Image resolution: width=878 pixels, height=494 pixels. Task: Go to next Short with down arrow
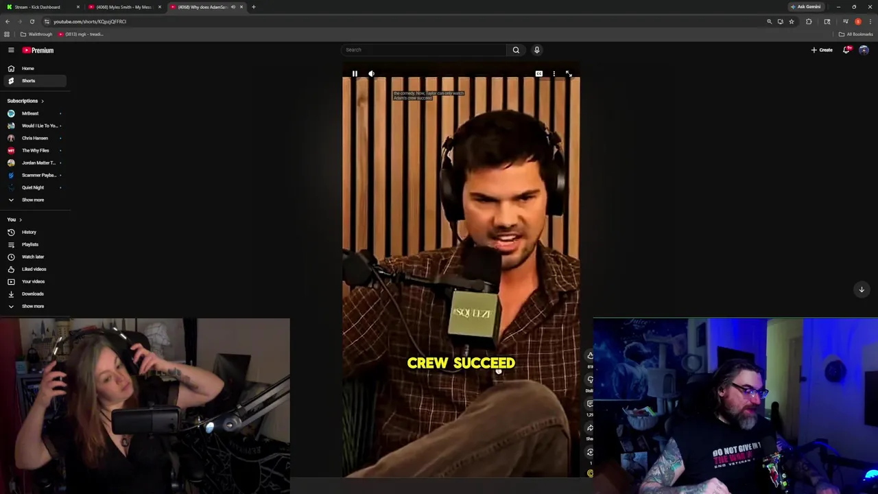[862, 290]
